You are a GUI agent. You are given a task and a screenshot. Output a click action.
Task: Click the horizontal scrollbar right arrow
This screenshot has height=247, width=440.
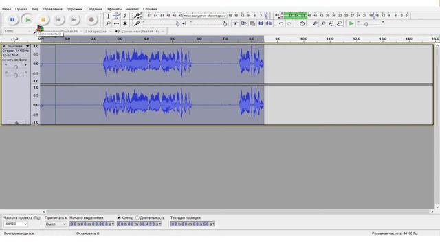point(432,212)
